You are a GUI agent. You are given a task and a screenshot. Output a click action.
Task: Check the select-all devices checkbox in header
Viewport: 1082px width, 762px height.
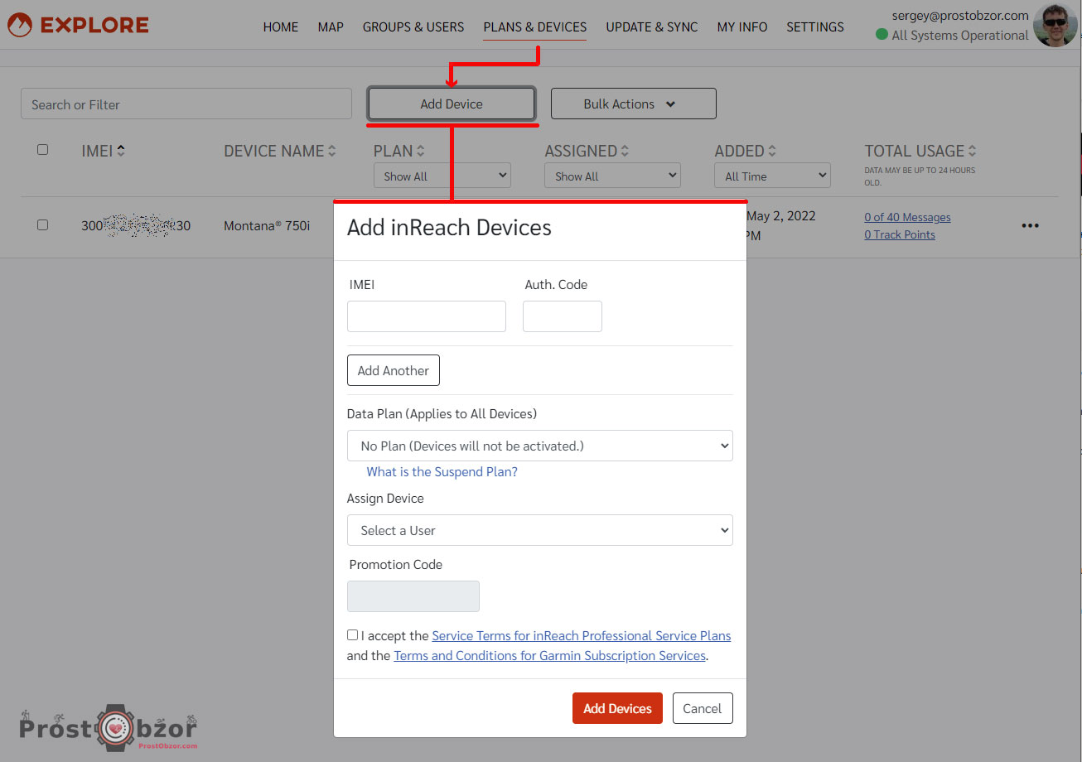point(43,150)
